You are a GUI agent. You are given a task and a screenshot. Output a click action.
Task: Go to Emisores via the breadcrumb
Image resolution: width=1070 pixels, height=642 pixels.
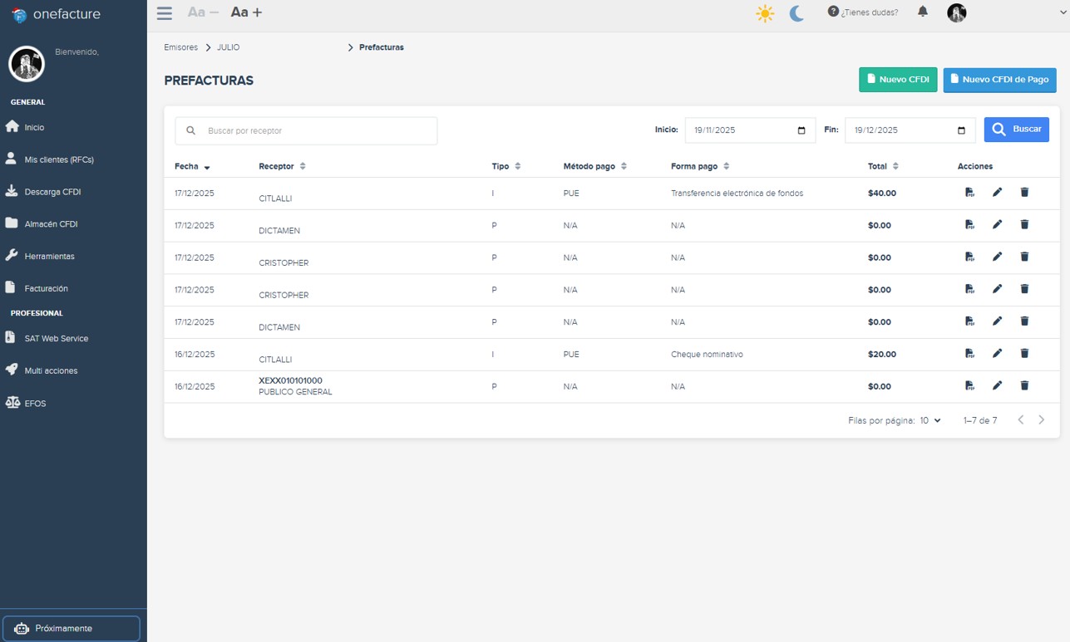click(180, 47)
